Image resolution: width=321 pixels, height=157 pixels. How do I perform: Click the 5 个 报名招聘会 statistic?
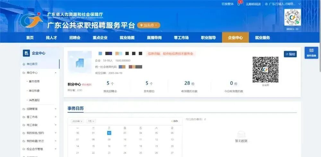point(110,87)
